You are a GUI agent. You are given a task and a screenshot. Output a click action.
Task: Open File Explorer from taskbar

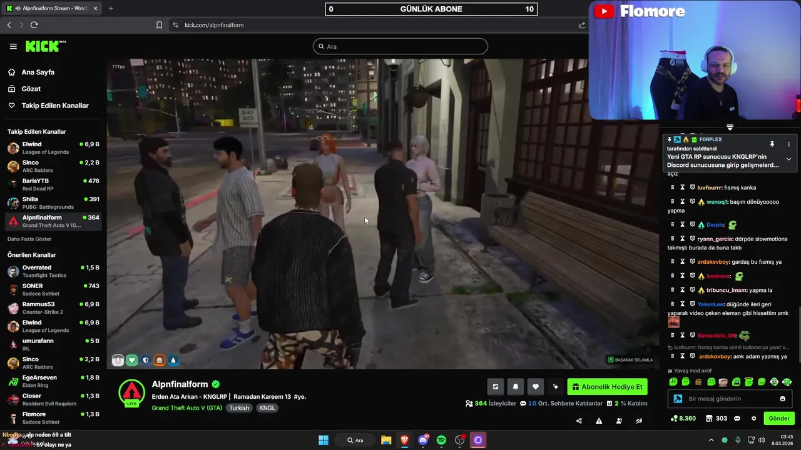tap(386, 440)
